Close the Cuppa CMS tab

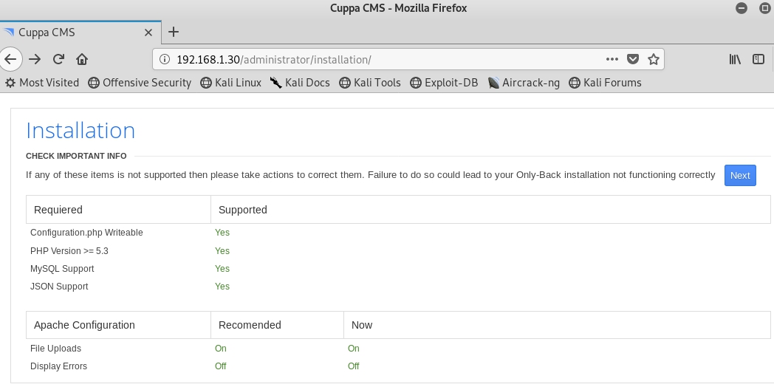coord(148,32)
